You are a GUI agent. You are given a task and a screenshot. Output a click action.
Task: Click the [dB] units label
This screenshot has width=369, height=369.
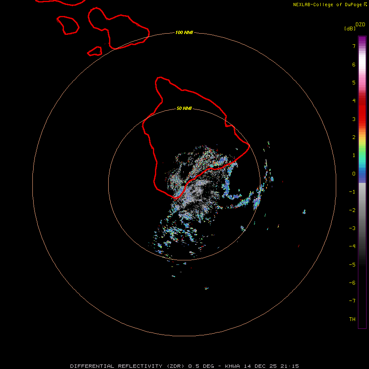pyautogui.click(x=350, y=29)
